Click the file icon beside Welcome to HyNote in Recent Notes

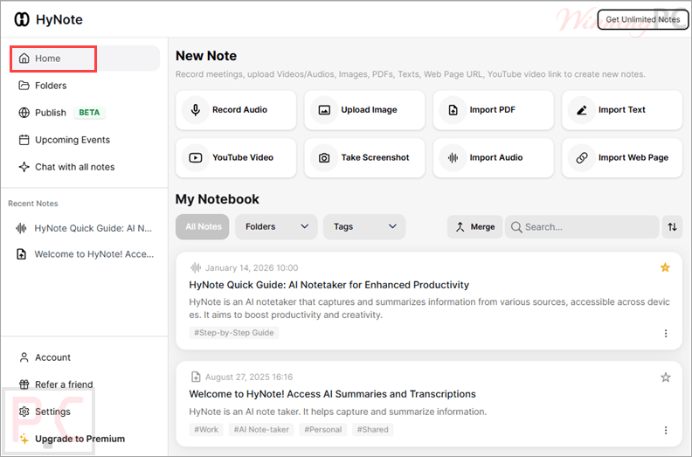click(x=21, y=254)
